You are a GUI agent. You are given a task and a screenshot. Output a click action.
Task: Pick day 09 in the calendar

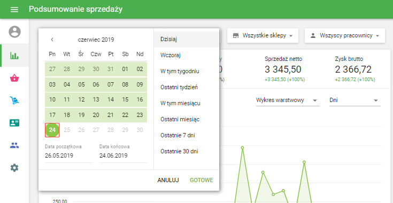pyautogui.click(x=140, y=84)
